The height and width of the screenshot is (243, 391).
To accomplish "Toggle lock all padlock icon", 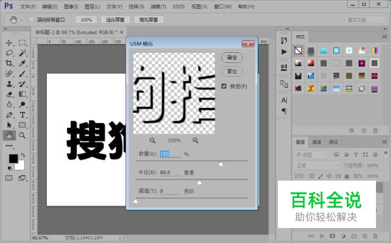I will pyautogui.click(x=347, y=176).
